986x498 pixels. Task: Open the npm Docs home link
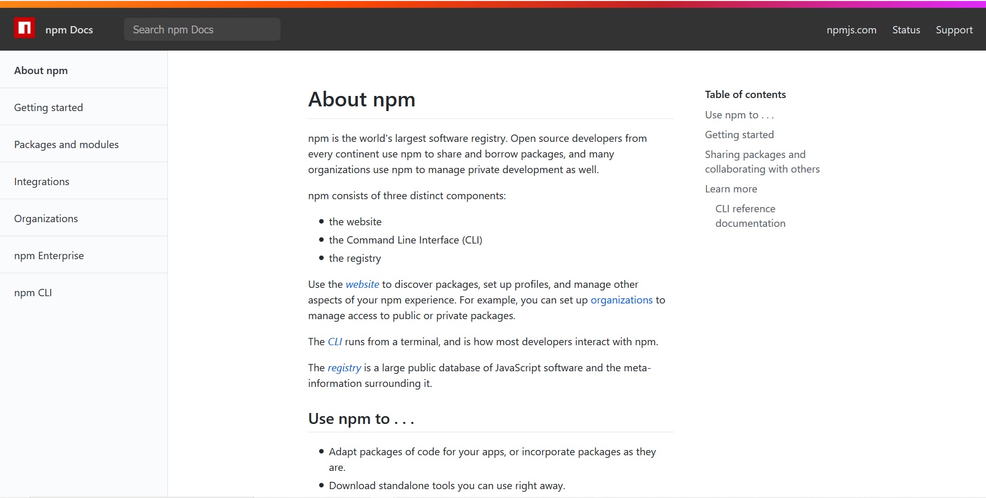click(69, 30)
